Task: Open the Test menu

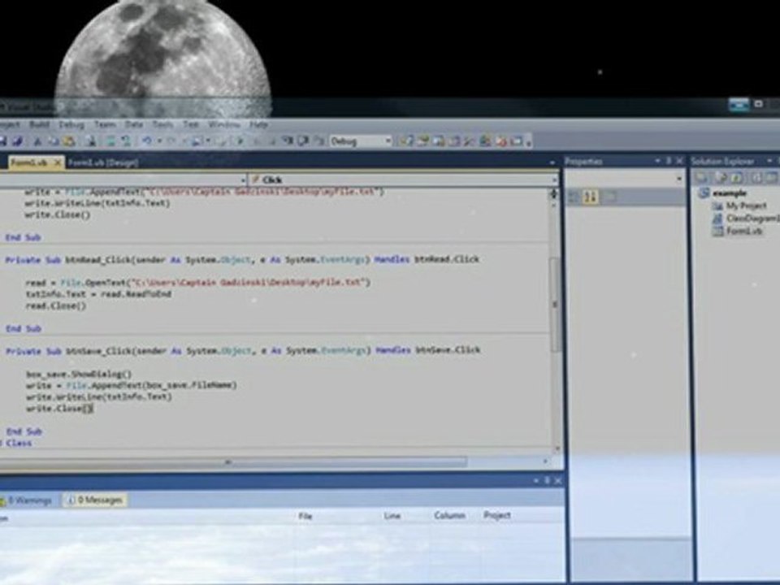Action: point(191,124)
